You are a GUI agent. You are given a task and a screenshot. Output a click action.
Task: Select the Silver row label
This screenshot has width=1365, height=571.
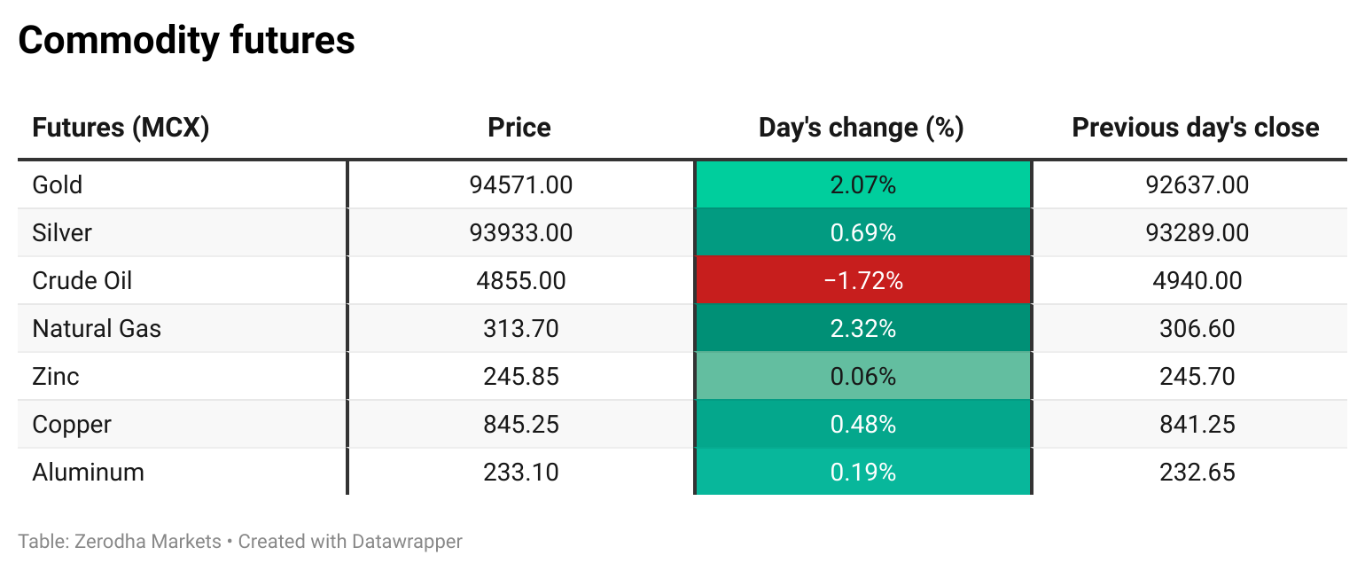pos(62,233)
